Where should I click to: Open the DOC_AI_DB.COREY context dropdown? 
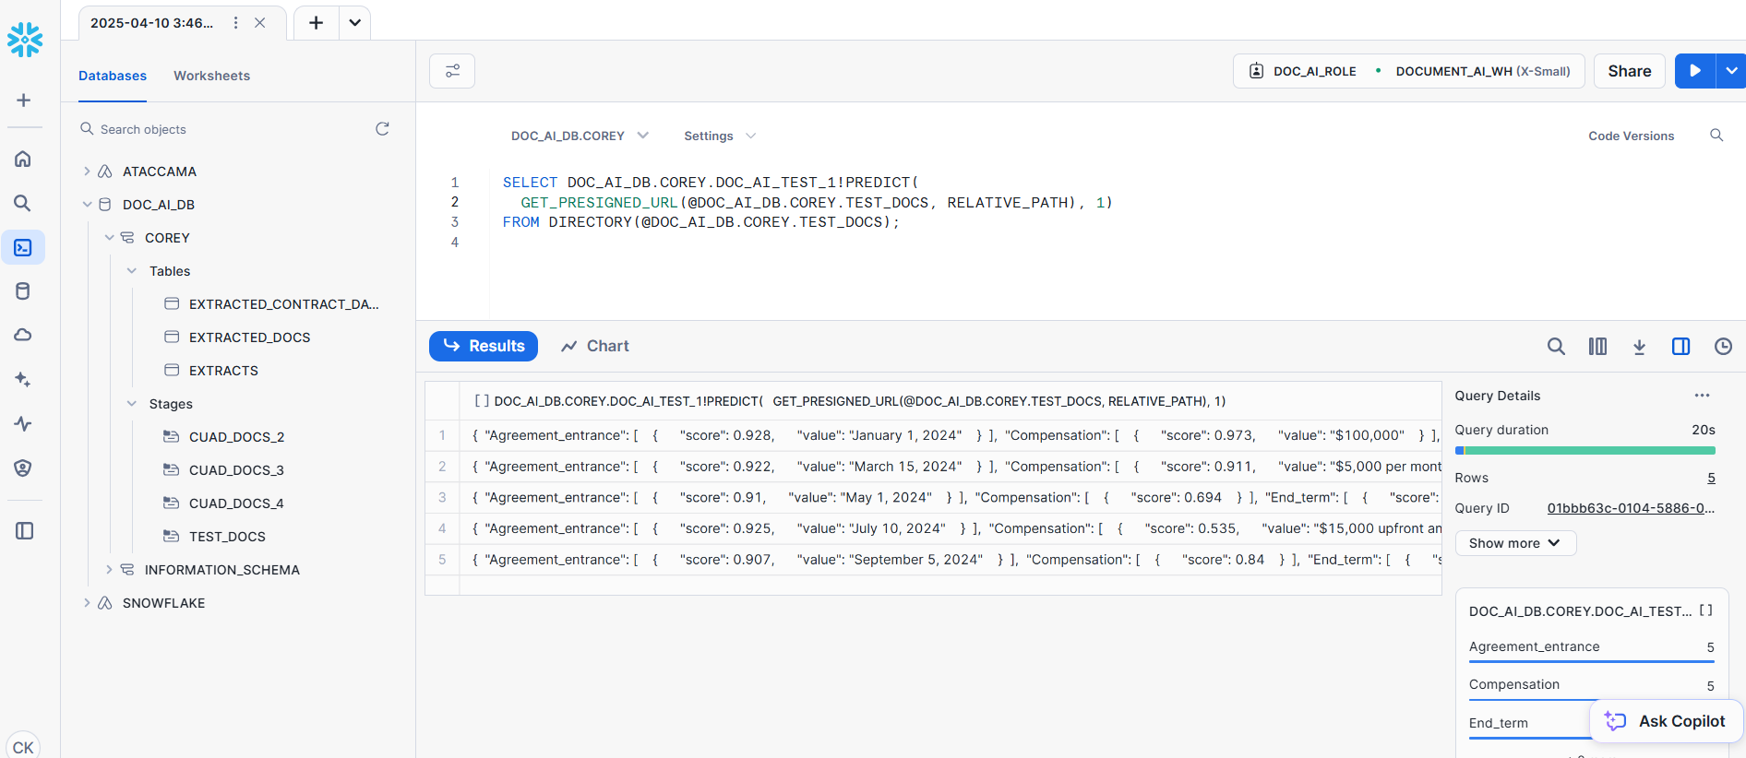pyautogui.click(x=580, y=136)
